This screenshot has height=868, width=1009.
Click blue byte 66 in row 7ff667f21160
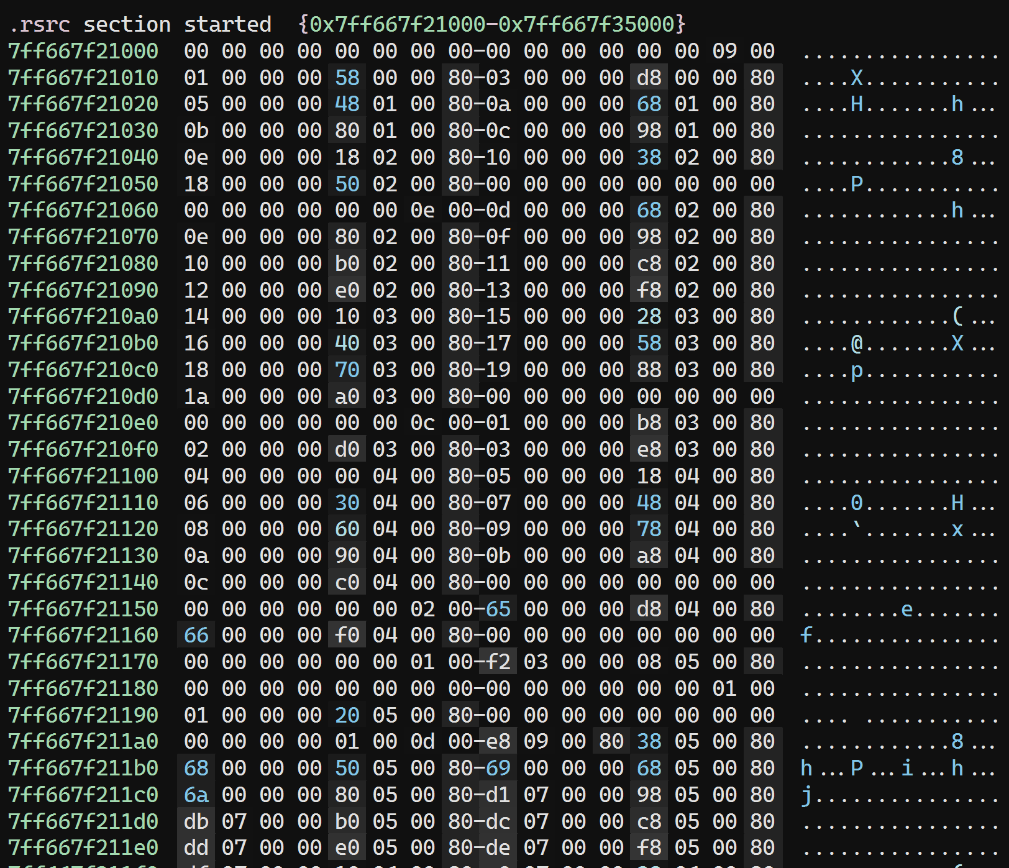[x=196, y=635]
